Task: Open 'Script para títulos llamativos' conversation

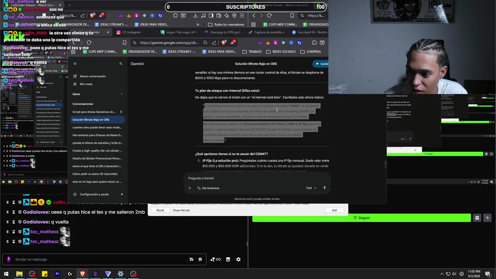Action: [93, 112]
